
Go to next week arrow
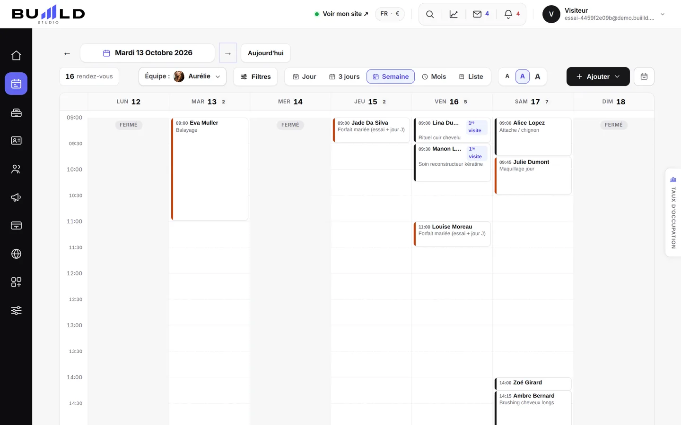click(x=228, y=53)
